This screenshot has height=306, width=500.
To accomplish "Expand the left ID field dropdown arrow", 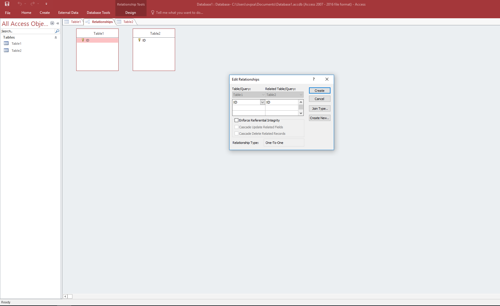I will tap(263, 102).
